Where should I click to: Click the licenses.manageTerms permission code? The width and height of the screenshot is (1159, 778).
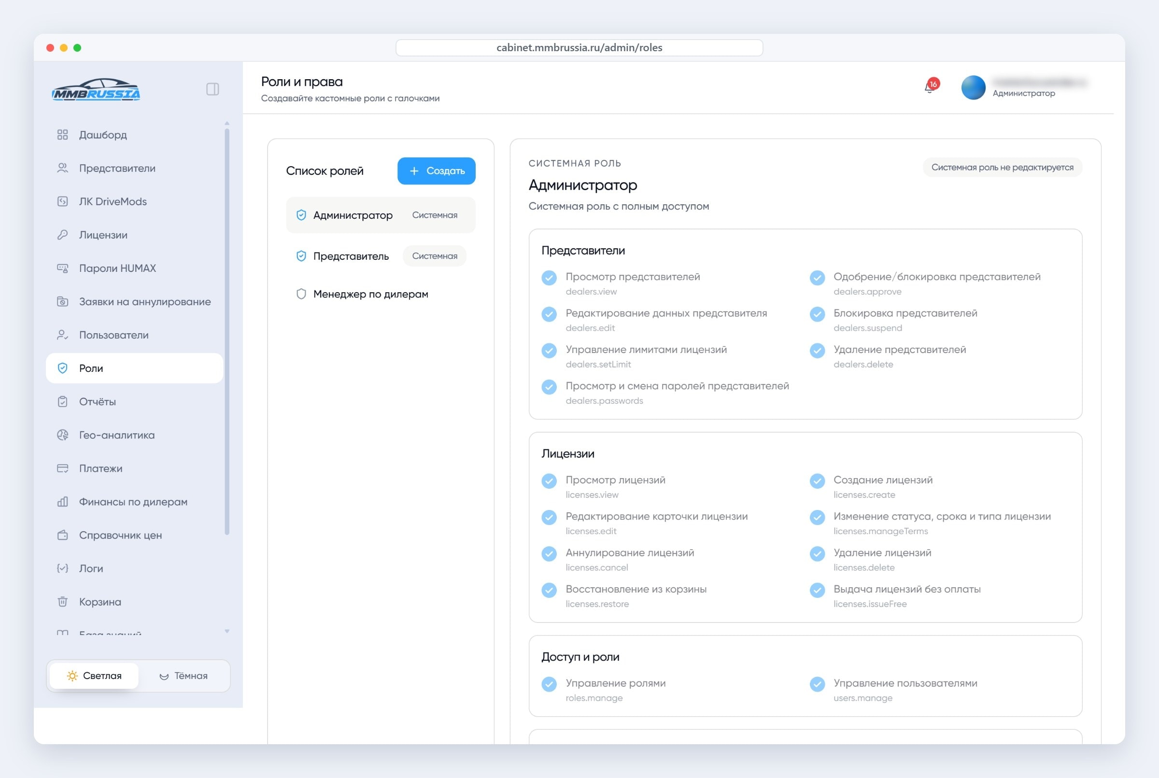tap(880, 531)
